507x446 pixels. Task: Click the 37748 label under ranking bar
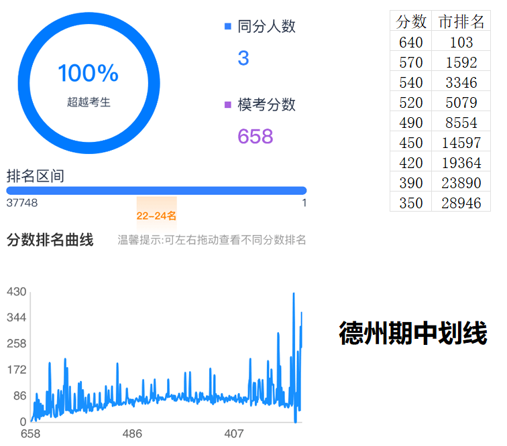(x=21, y=203)
